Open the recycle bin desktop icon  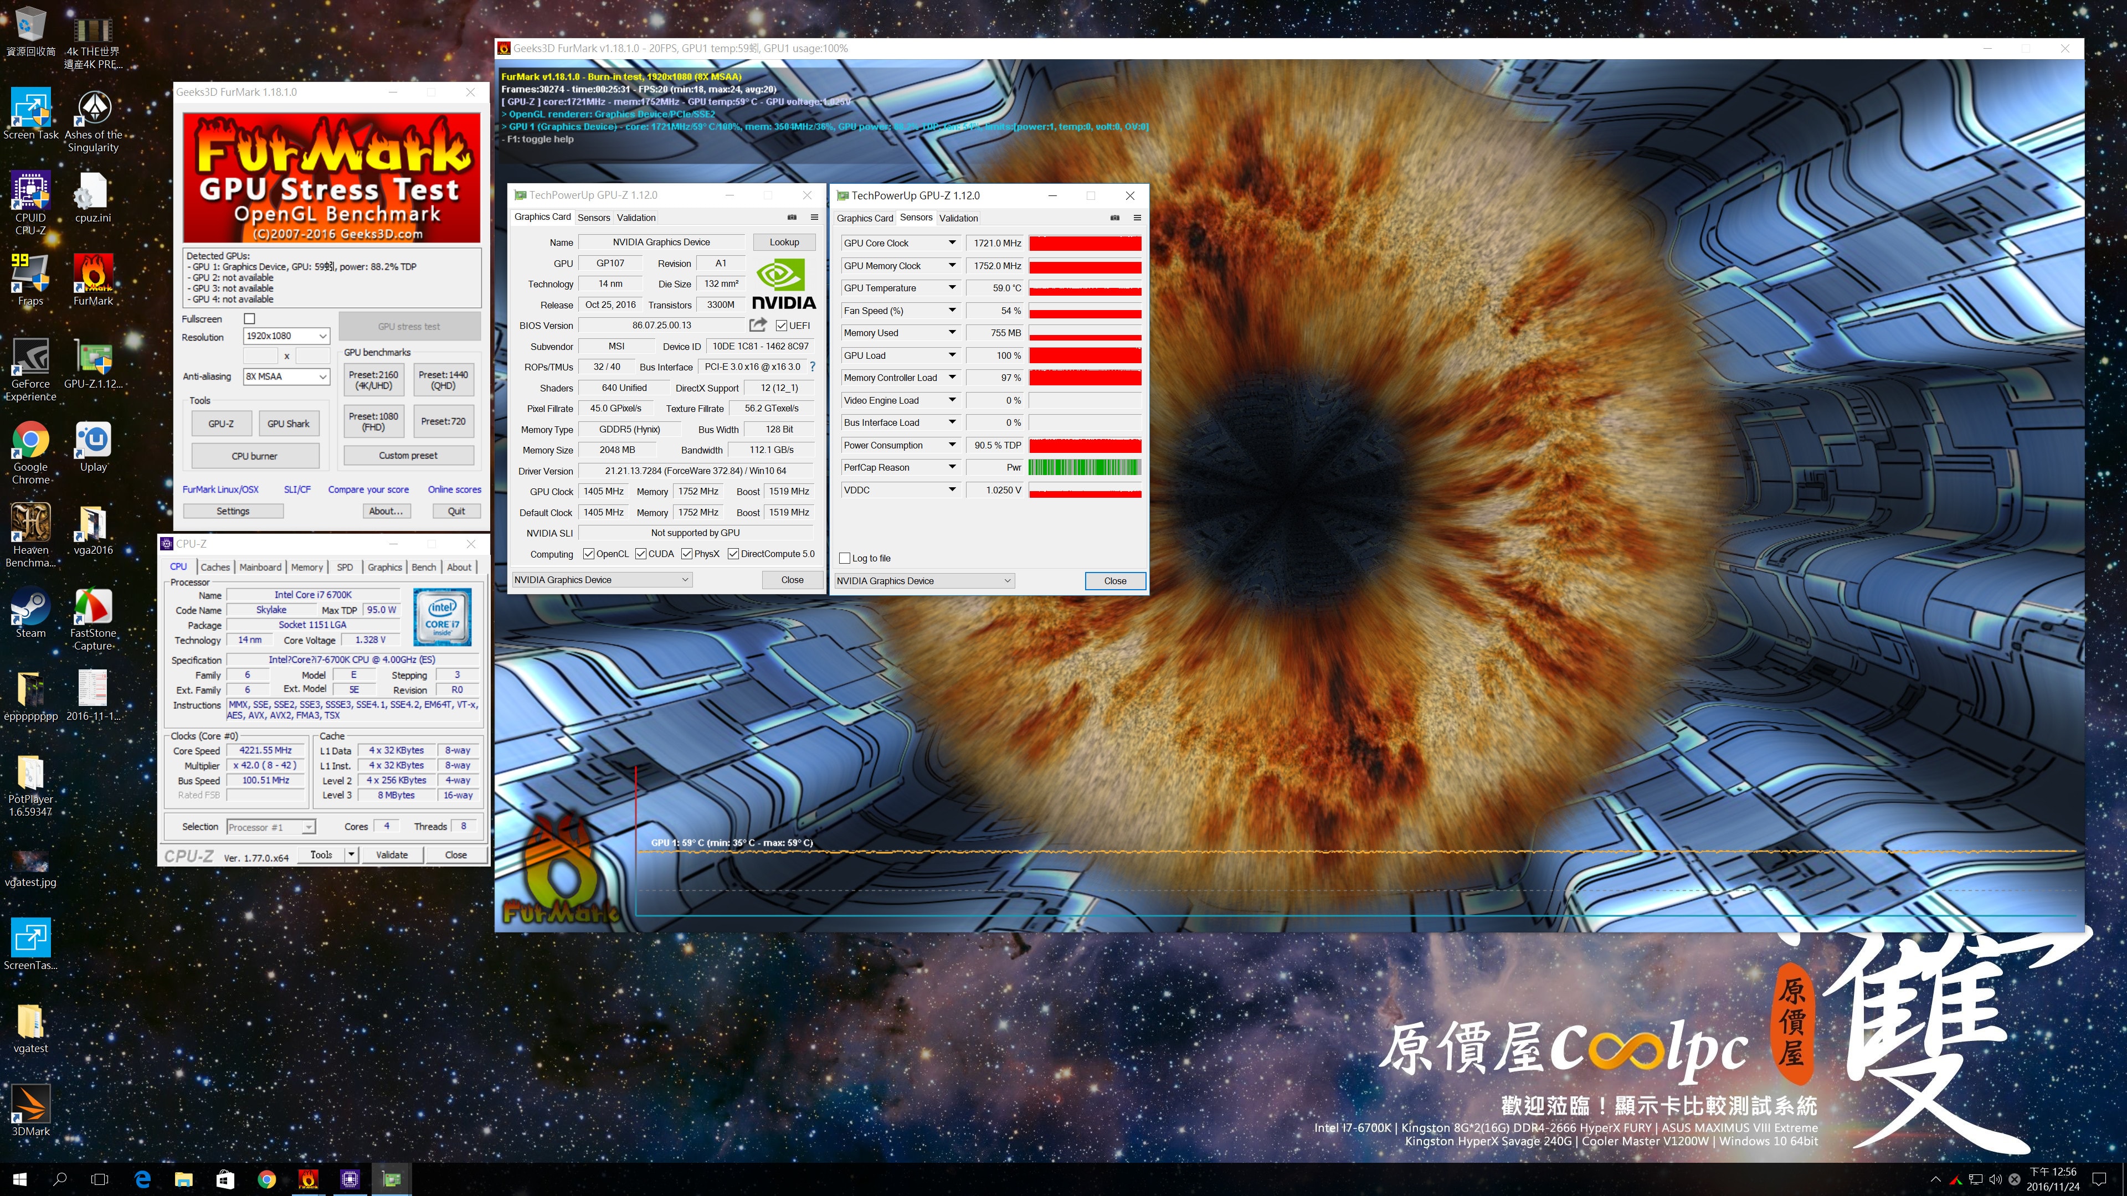click(x=30, y=32)
